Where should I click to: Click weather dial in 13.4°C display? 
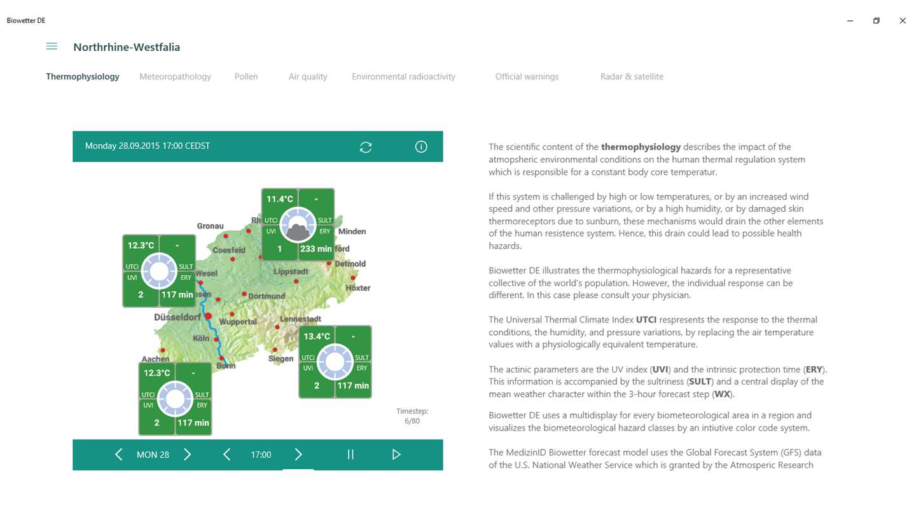[335, 362]
